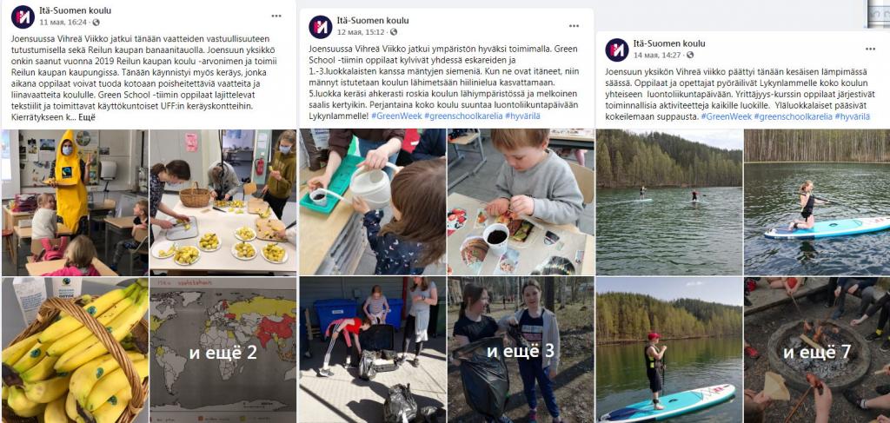
Task: Click Itä-Suomen koulu avatar on 12 мая post
Action: pos(320,27)
